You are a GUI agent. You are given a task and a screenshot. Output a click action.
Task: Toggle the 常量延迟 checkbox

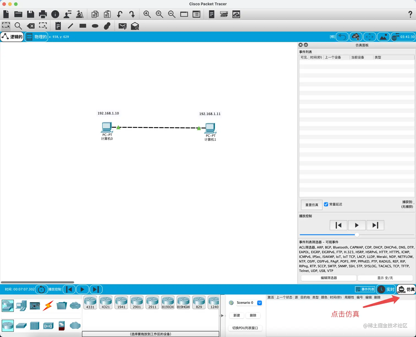tap(326, 204)
